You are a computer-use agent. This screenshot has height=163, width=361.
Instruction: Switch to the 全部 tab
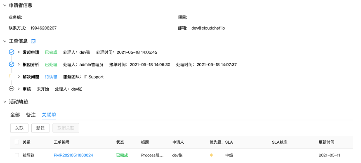pos(15,115)
